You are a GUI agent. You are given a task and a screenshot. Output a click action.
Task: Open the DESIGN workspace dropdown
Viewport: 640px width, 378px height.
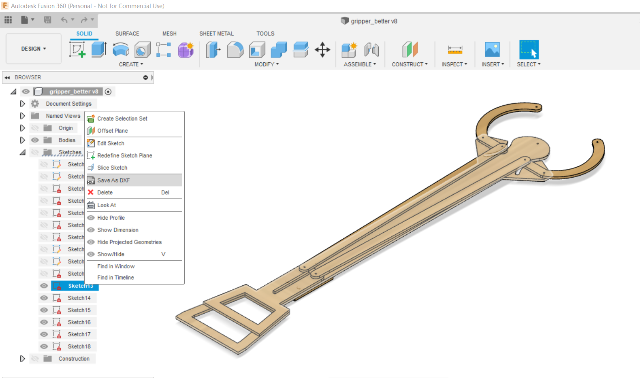pos(34,49)
